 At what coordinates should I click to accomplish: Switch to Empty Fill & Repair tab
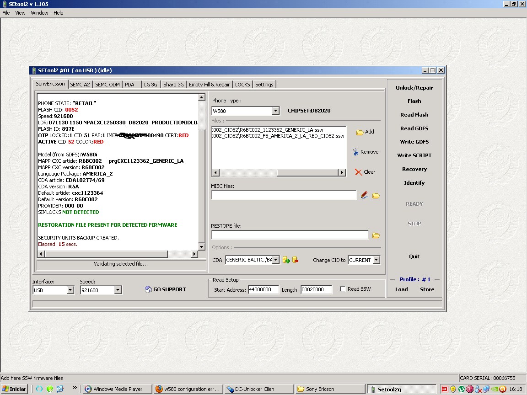pos(209,85)
